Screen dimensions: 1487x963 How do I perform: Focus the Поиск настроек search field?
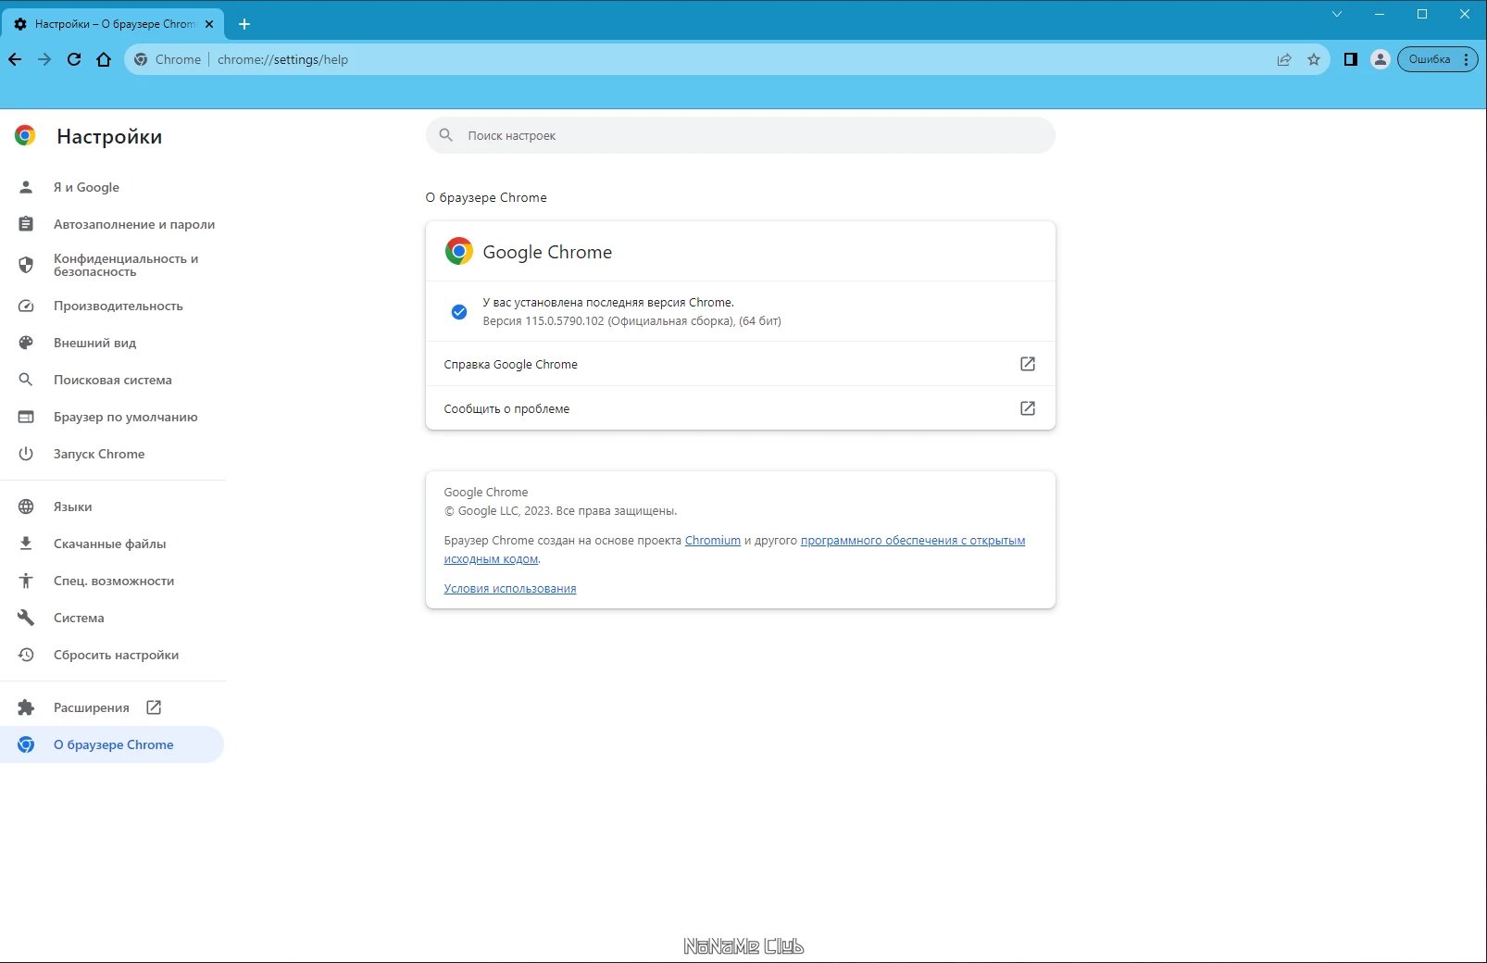pos(741,135)
